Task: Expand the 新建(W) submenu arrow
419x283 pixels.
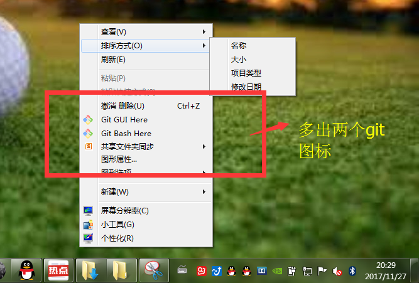Action: (x=204, y=191)
